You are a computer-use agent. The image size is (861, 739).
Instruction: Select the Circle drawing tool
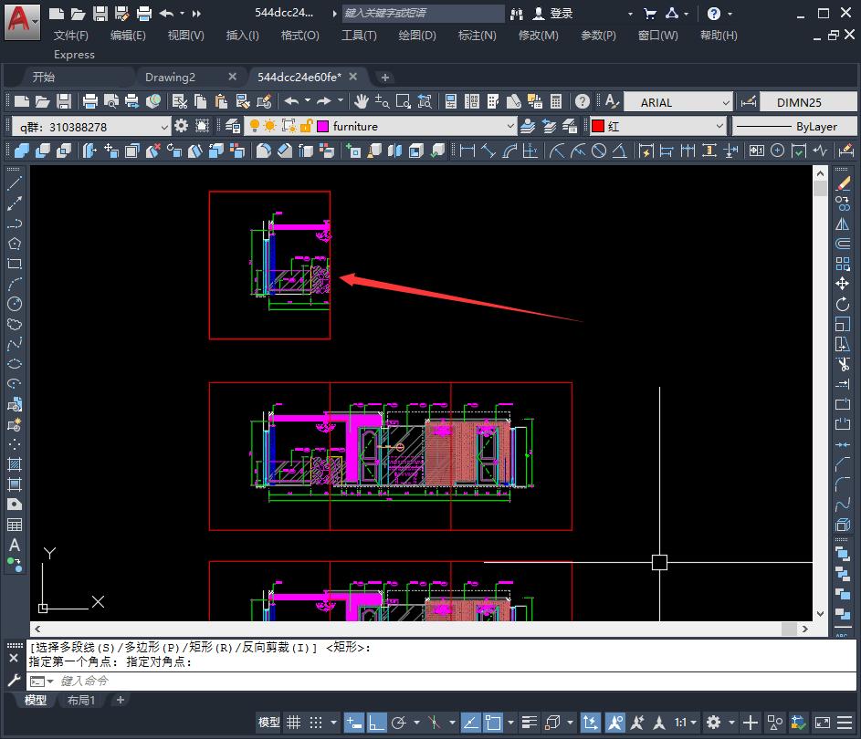[15, 304]
